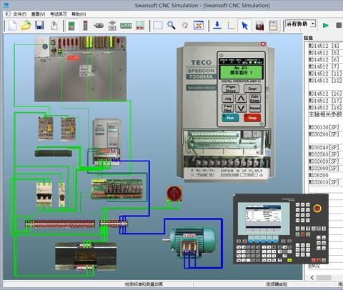Click the left scroll arrow in info panel
This screenshot has height=290, width=343.
click(312, 277)
